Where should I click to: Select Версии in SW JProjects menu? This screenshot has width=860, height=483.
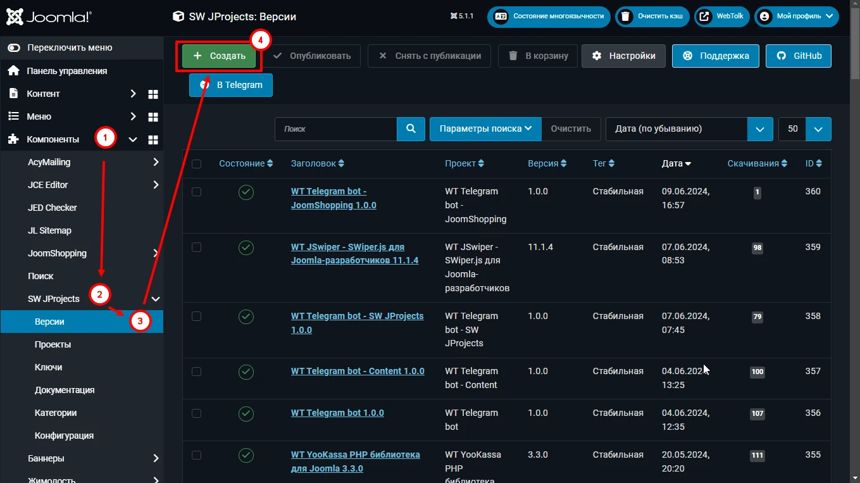point(82,322)
